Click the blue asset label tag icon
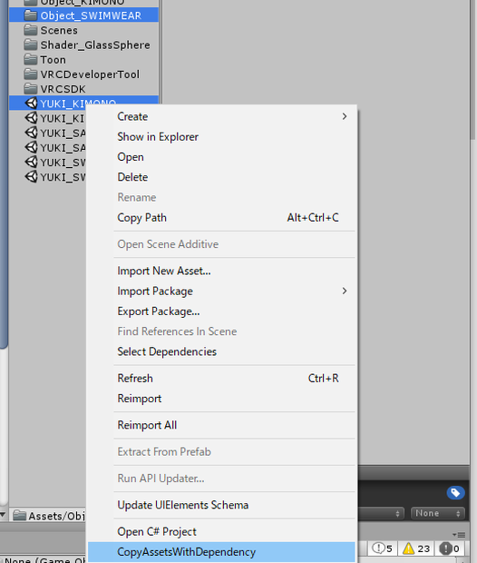Screen dimensions: 477x563 [x=455, y=492]
